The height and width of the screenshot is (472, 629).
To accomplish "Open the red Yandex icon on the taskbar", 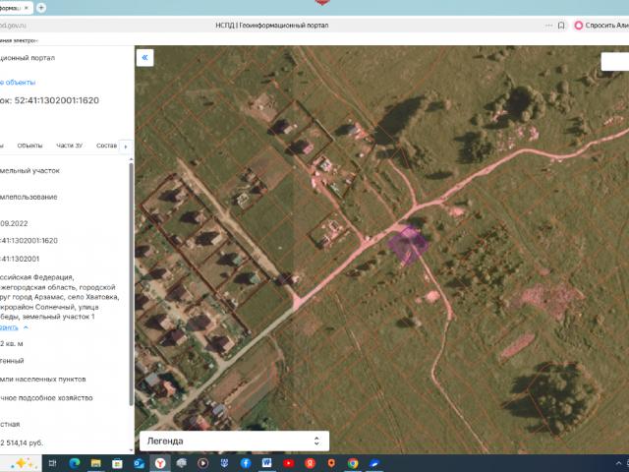I will pyautogui.click(x=310, y=463).
